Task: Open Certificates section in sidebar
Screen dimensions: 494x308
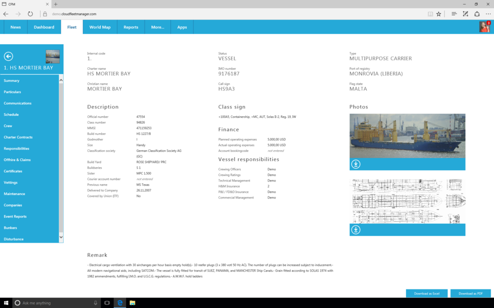Action: click(x=13, y=171)
